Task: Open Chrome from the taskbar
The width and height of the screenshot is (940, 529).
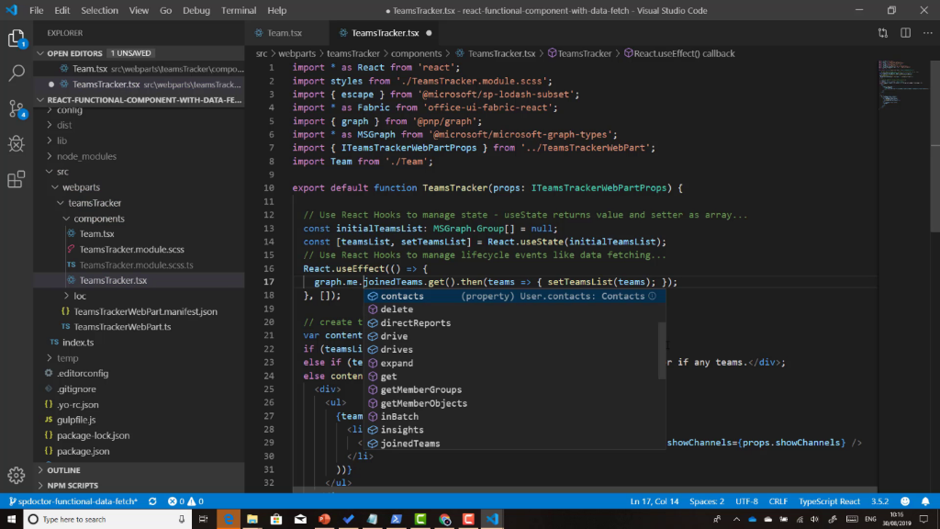Action: [x=444, y=519]
